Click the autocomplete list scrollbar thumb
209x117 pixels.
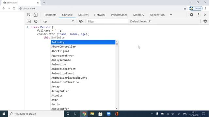click(x=117, y=44)
